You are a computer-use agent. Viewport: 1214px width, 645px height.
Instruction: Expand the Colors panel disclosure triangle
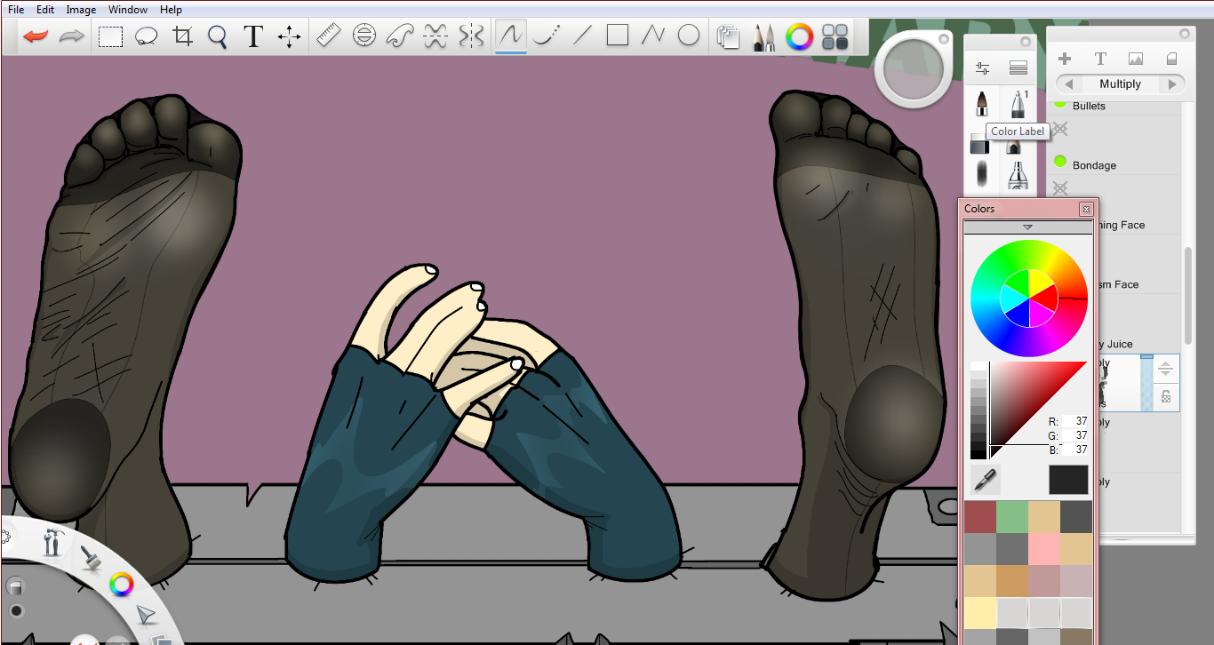(x=1027, y=227)
